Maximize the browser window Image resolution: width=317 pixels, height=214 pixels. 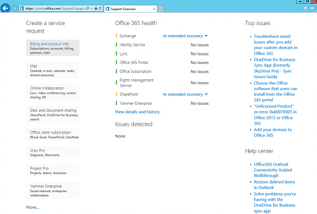tap(307, 1)
